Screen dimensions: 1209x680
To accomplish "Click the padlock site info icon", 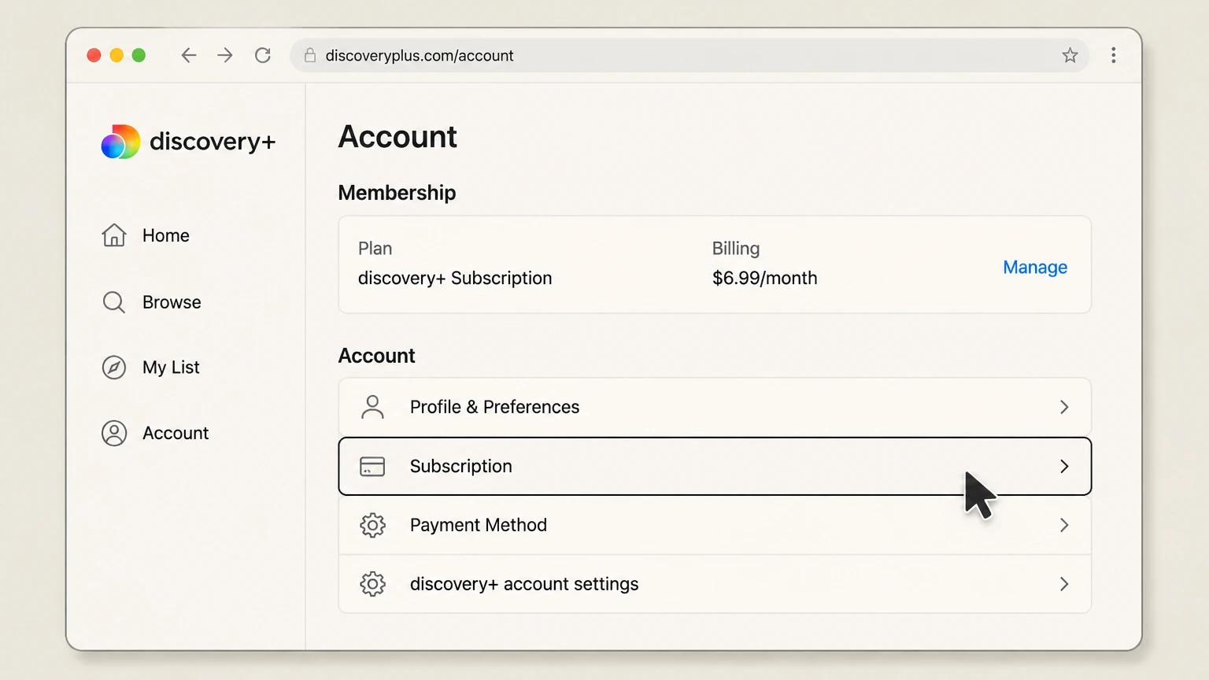I will pyautogui.click(x=310, y=55).
